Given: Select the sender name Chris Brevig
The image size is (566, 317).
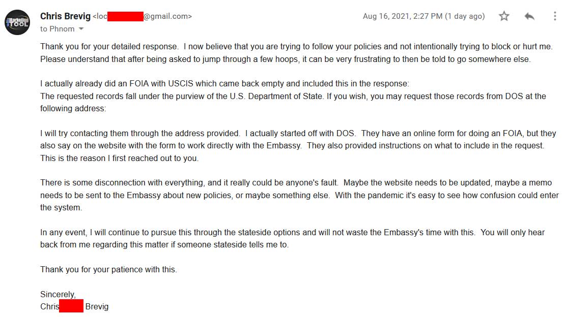Looking at the screenshot, I should pyautogui.click(x=65, y=16).
